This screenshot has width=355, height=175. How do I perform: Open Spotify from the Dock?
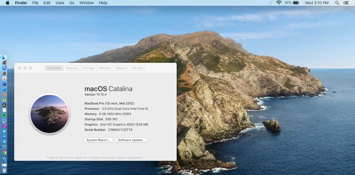pos(4,115)
